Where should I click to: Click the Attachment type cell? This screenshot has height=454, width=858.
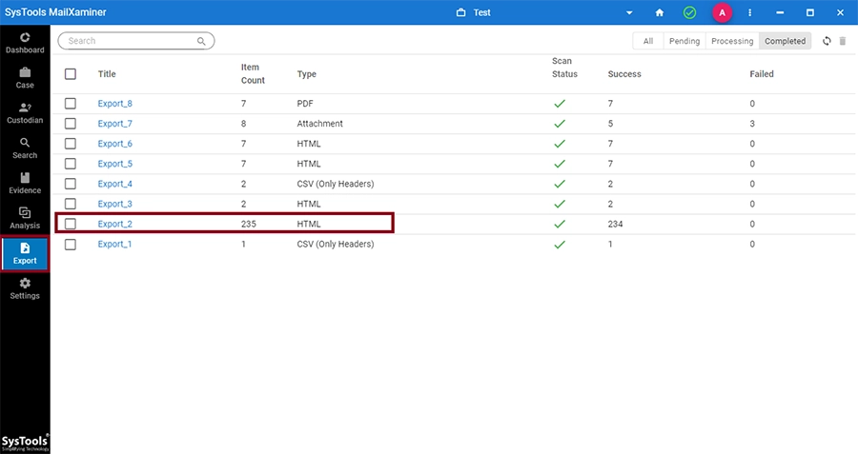click(x=319, y=124)
